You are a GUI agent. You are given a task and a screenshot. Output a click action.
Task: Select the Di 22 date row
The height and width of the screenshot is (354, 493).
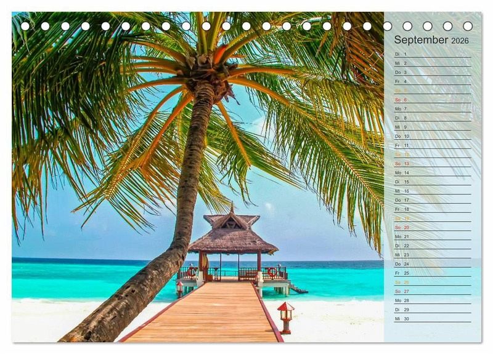point(432,246)
